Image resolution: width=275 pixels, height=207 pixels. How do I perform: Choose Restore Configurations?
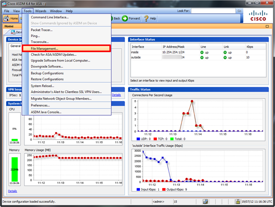[66, 79]
